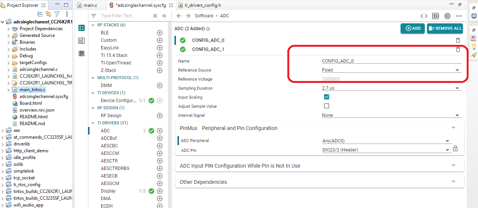Clear the module filter text

pos(155,16)
